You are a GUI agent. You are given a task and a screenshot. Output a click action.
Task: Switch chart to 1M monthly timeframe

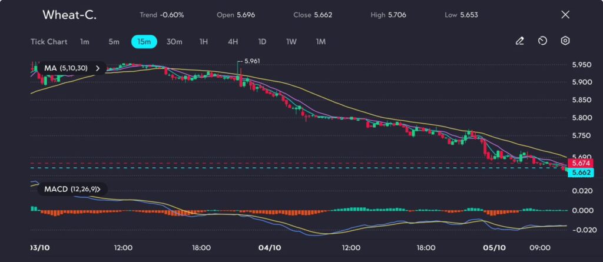tap(321, 42)
